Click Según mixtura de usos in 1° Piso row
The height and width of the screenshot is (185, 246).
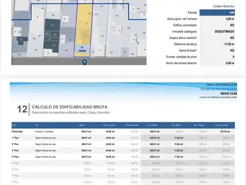pyautogui.click(x=46, y=138)
